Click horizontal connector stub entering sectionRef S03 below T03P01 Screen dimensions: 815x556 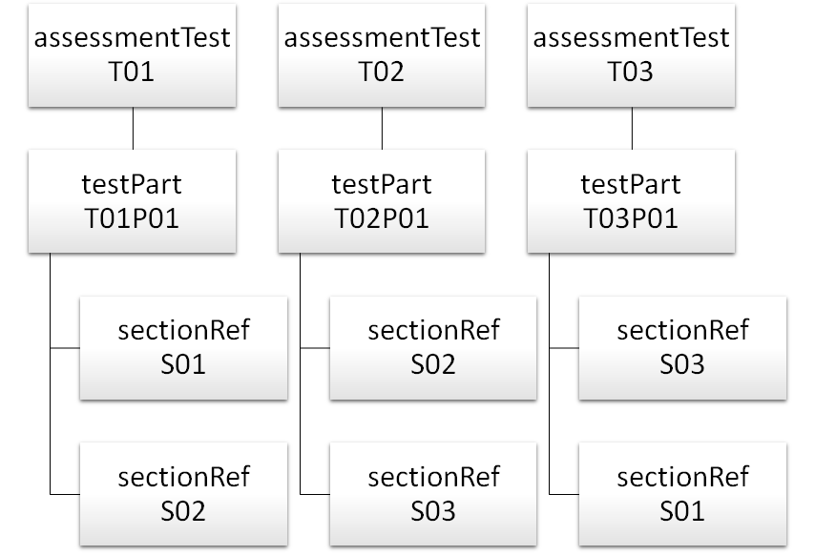(x=564, y=348)
